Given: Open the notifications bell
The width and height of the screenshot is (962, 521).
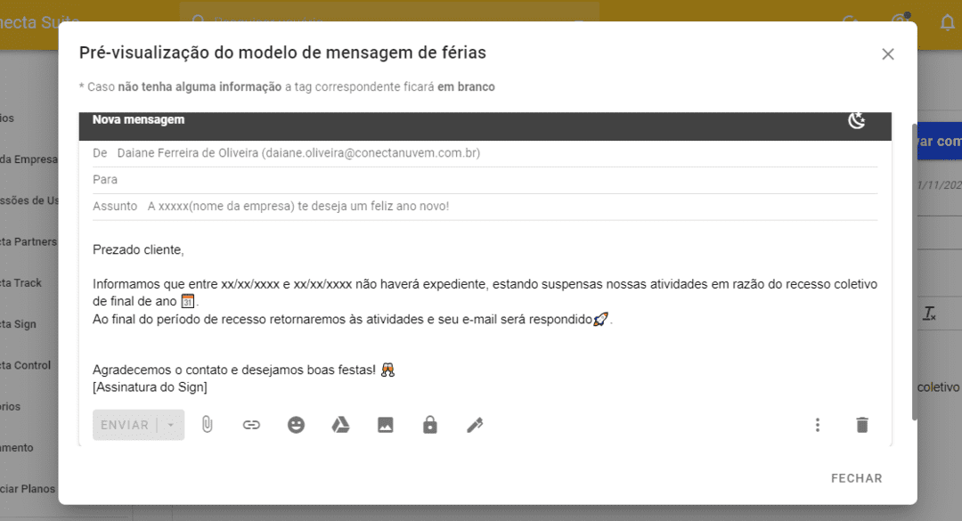Looking at the screenshot, I should coord(947,21).
